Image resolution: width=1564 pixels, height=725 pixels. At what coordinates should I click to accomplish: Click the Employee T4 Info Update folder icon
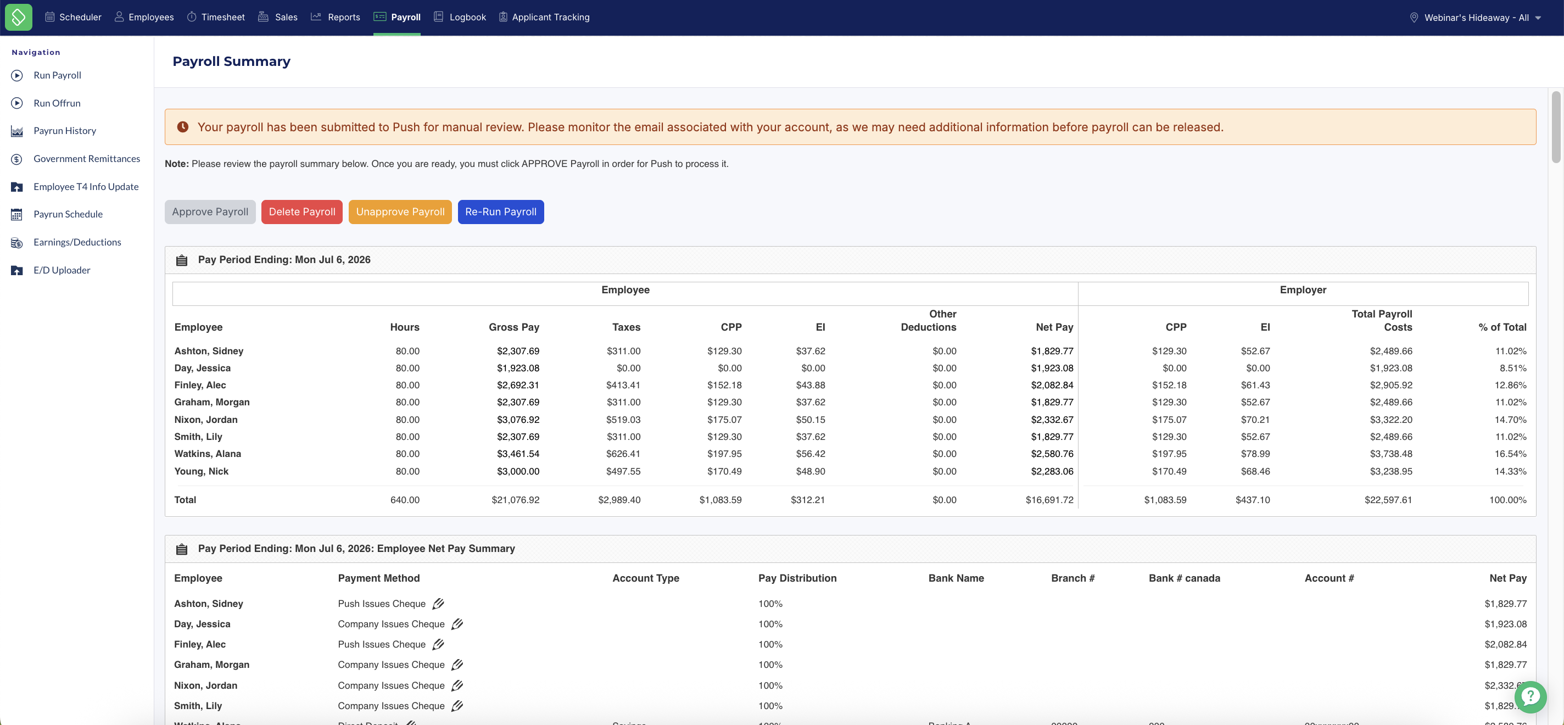17,187
